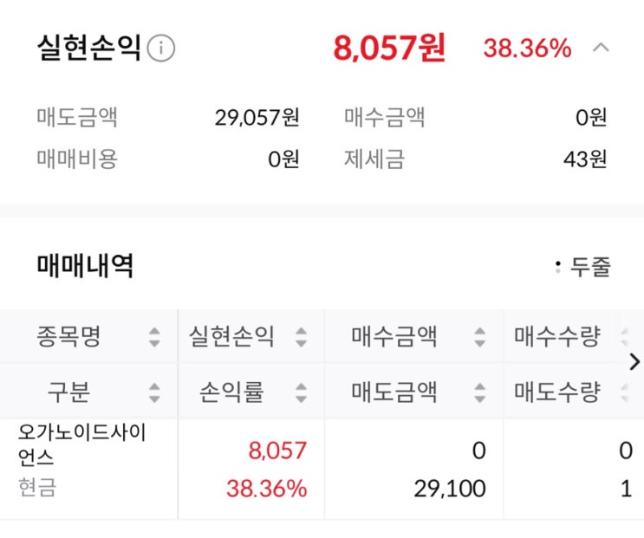644x538 pixels.
Task: Click the 8,057원 realized profit total
Action: (x=389, y=48)
